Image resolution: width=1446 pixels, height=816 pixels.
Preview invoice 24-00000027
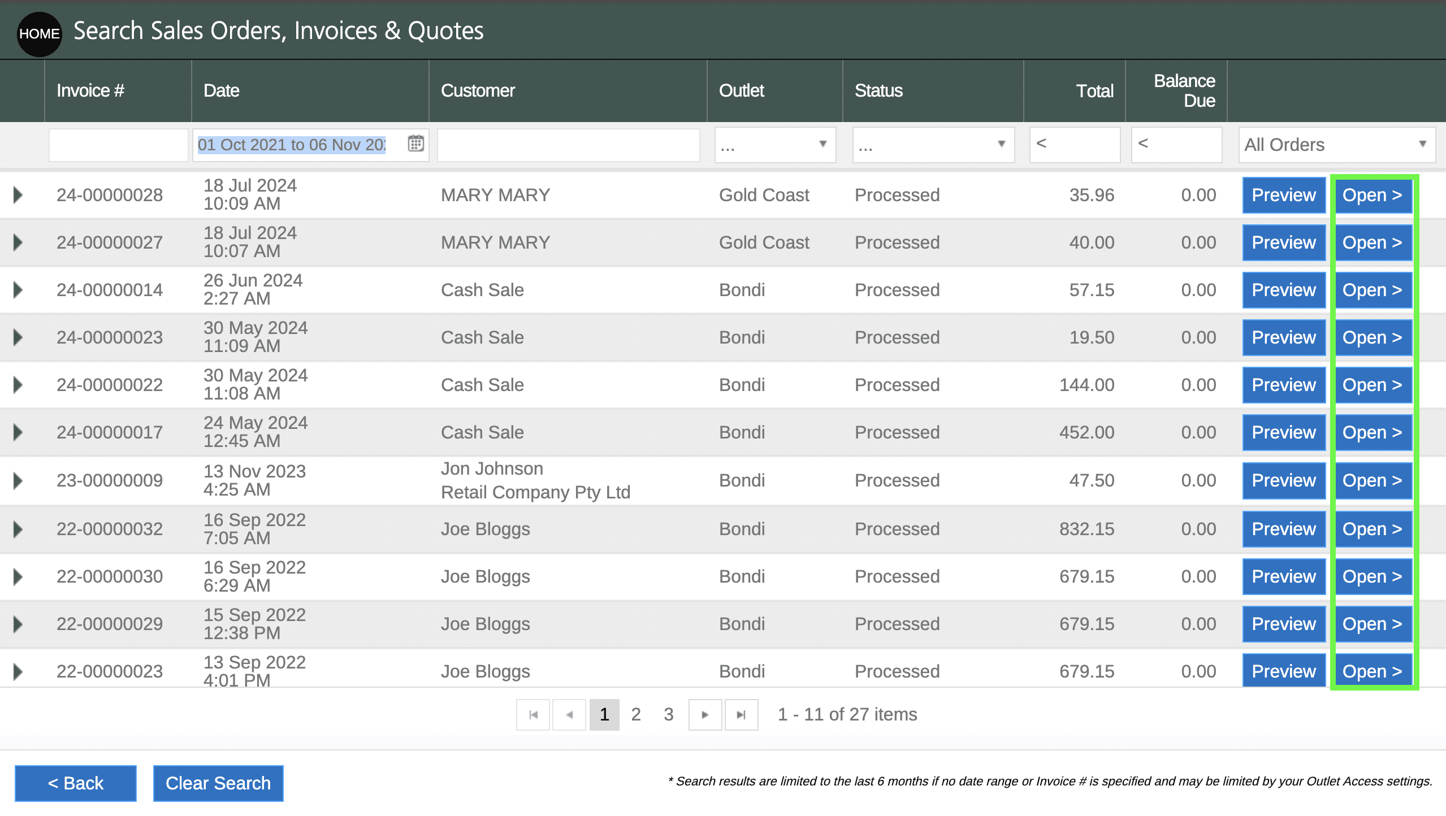click(1284, 242)
